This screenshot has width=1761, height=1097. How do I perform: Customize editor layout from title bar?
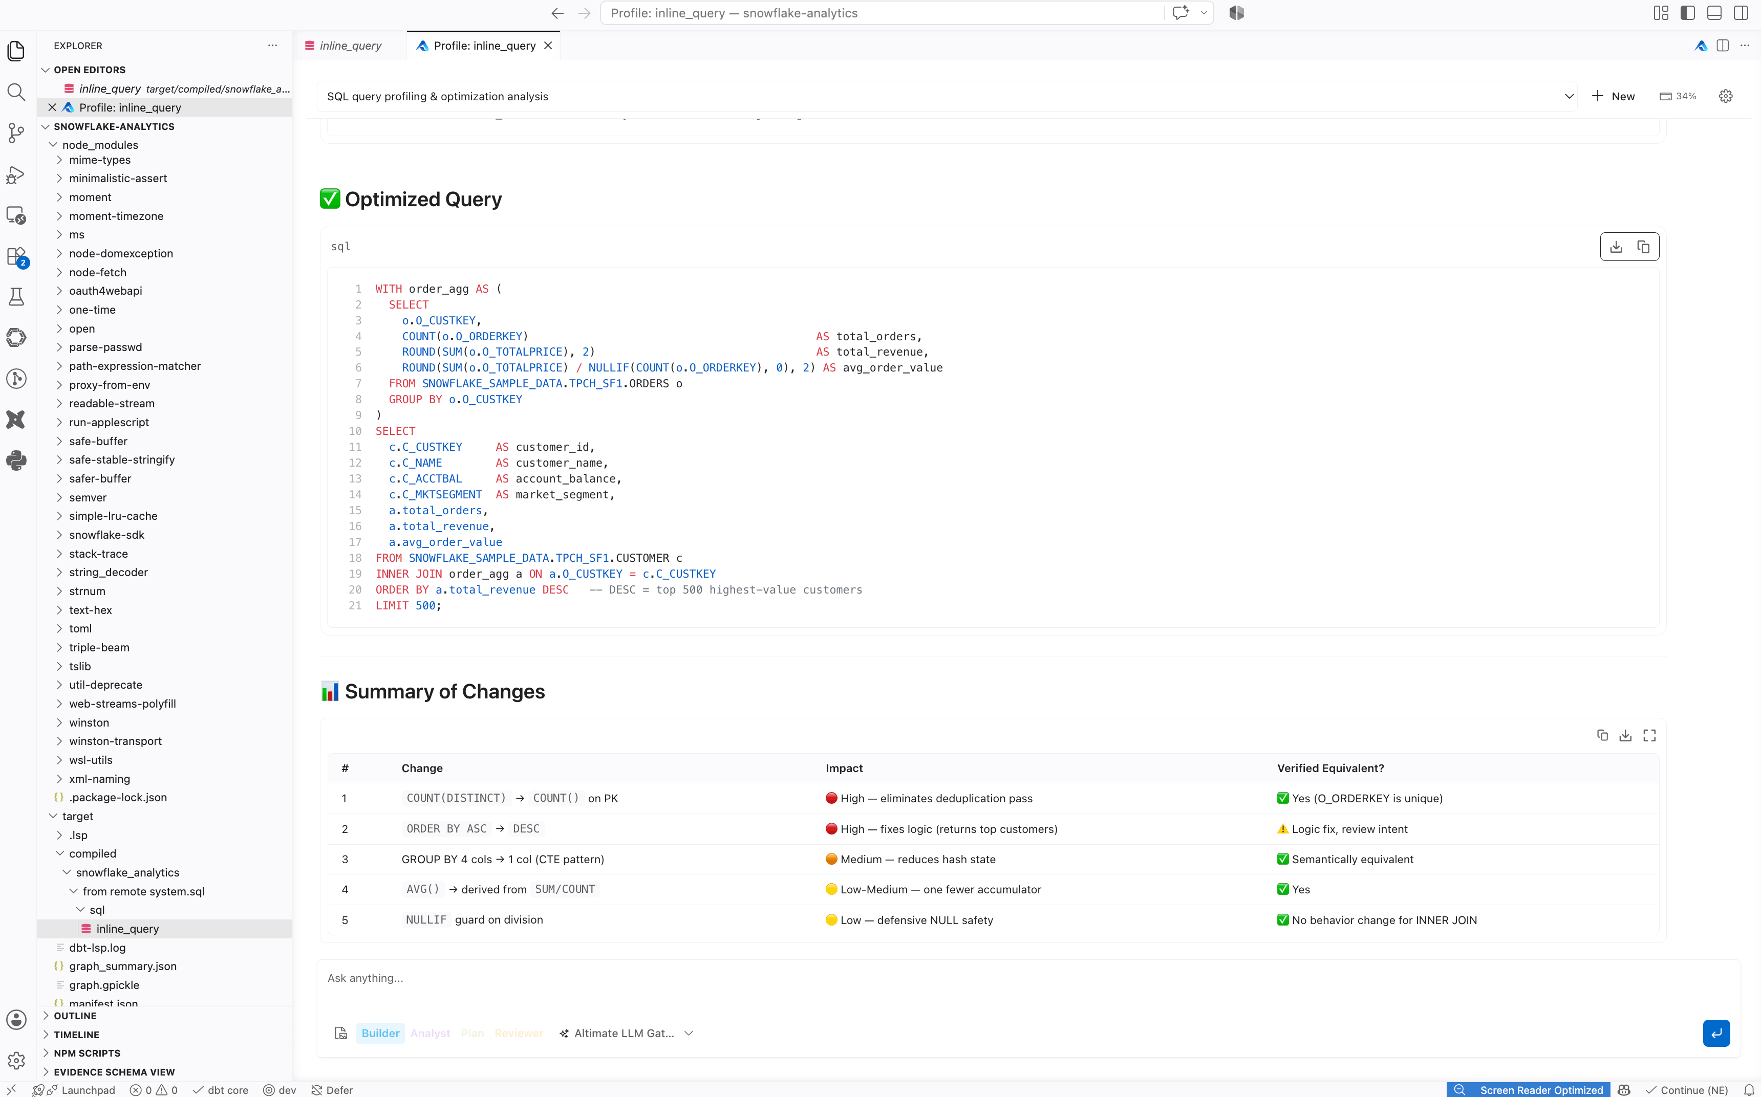tap(1661, 13)
